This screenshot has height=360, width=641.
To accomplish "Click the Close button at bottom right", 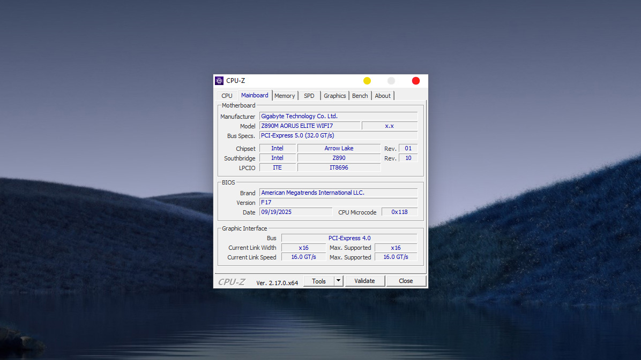I will coord(406,281).
